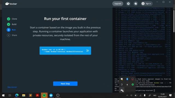Open the troubleshoot bug icon

136,4
